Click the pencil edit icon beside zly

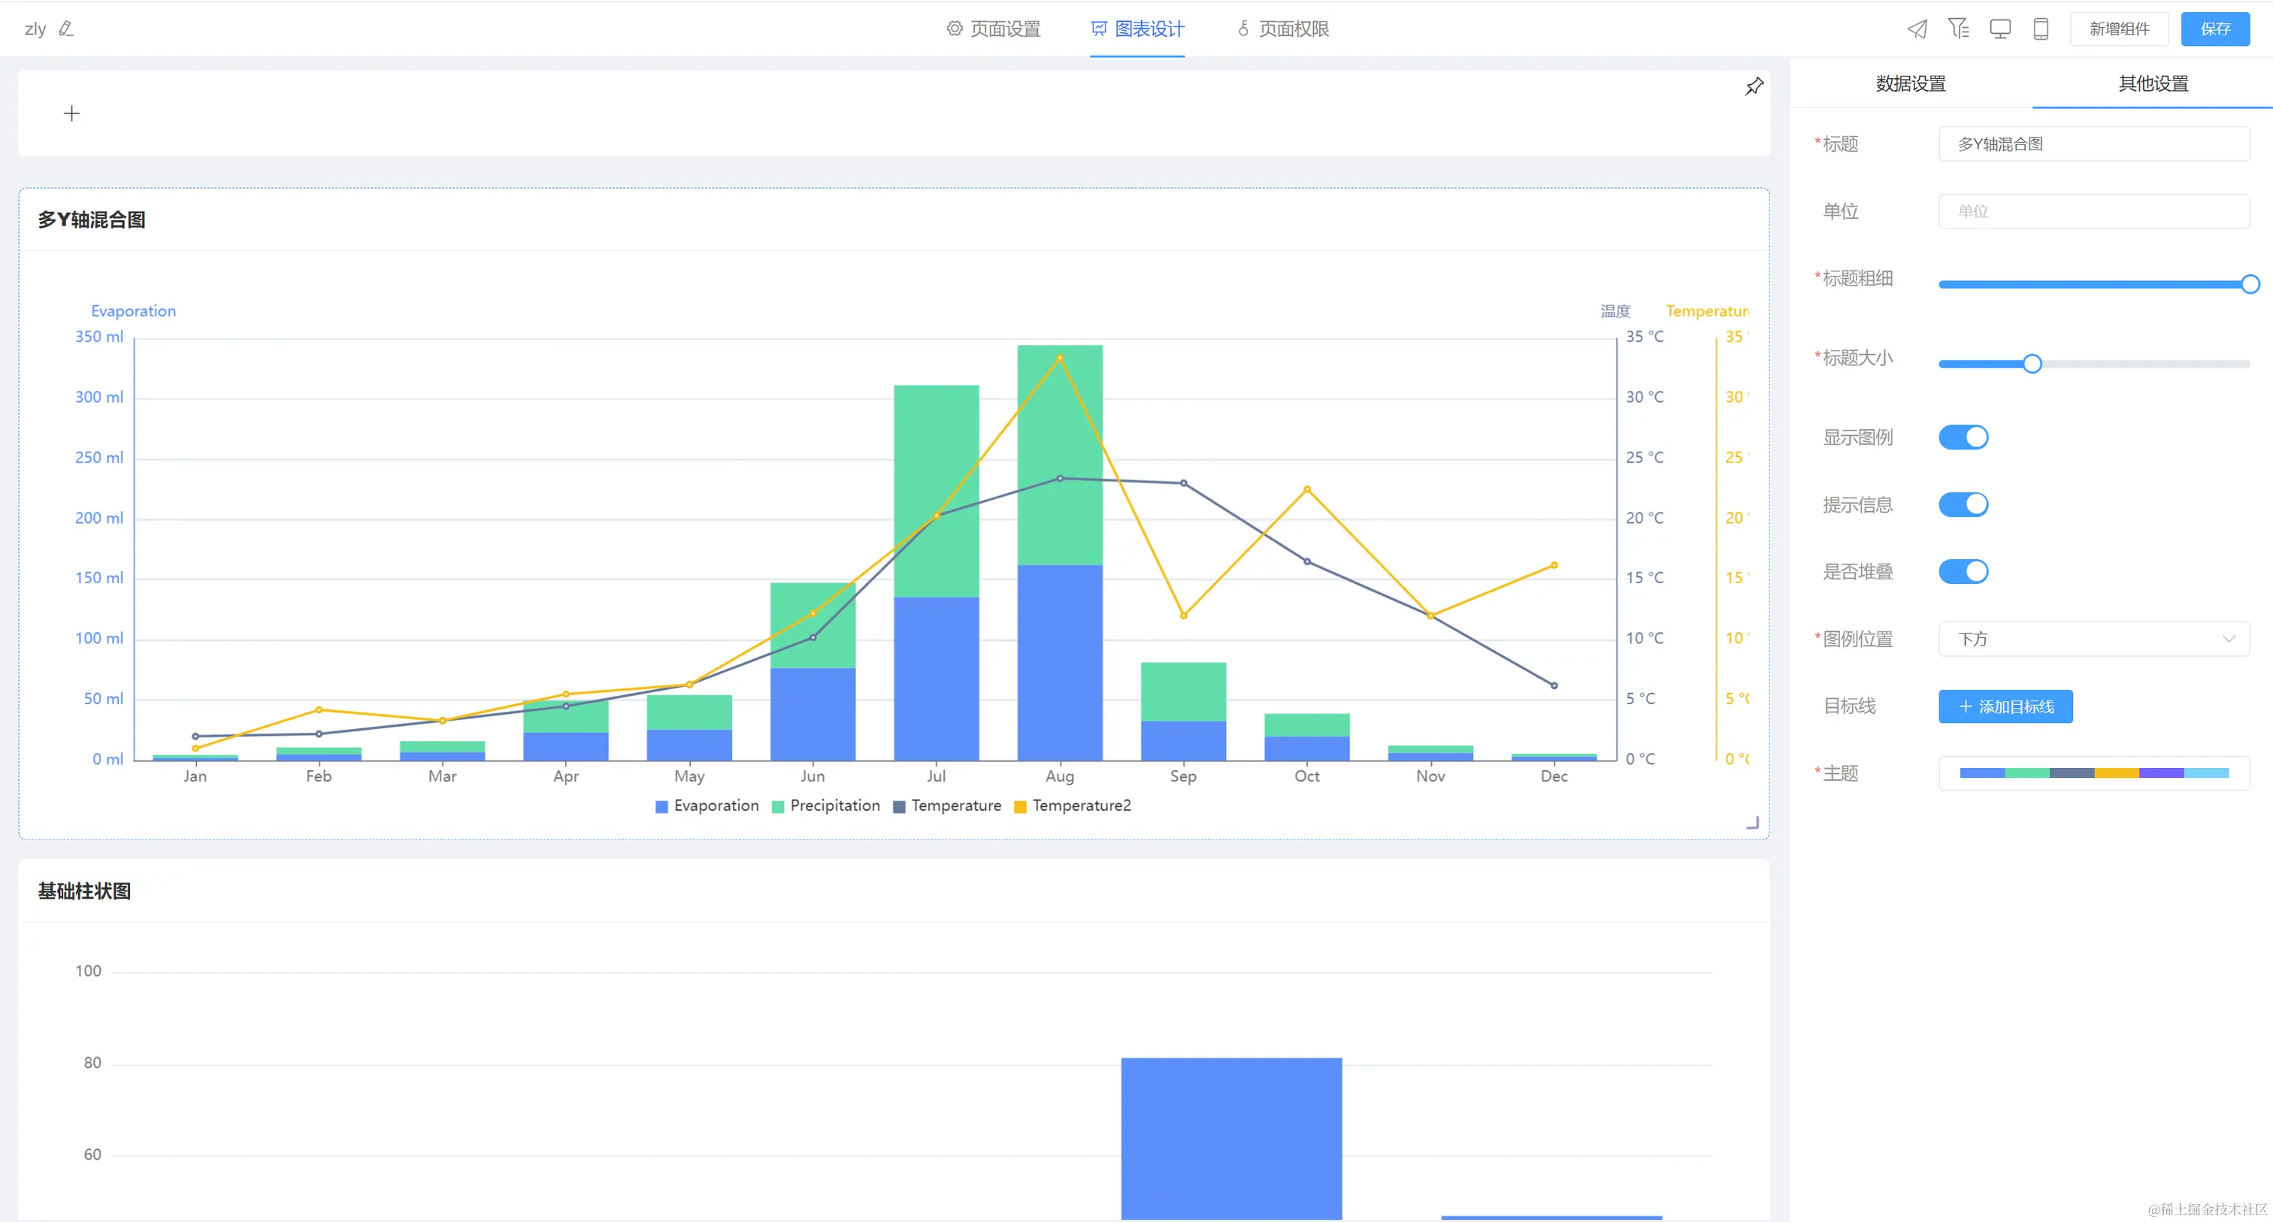(66, 29)
